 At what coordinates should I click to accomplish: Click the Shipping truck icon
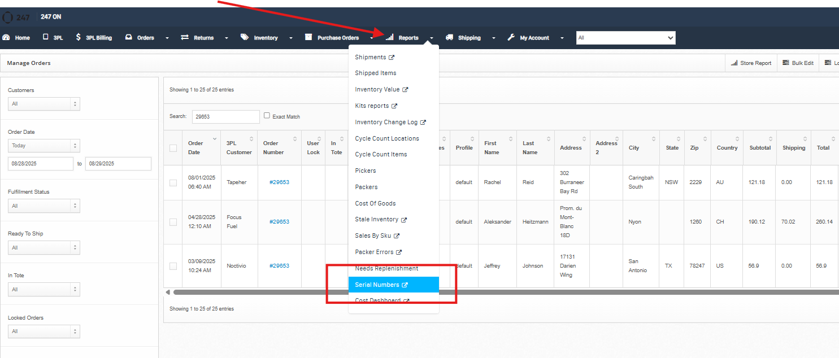click(x=449, y=37)
